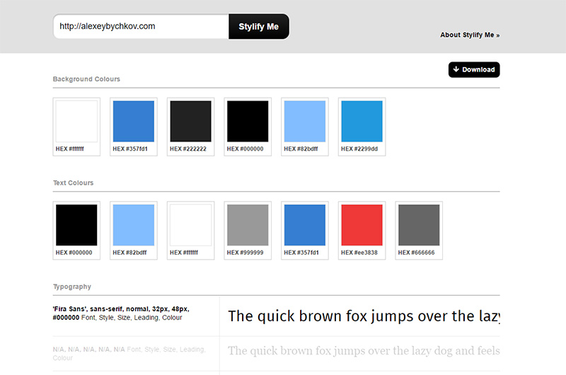
Task: Select white #ffffff background colour swatch
Action: (x=76, y=122)
